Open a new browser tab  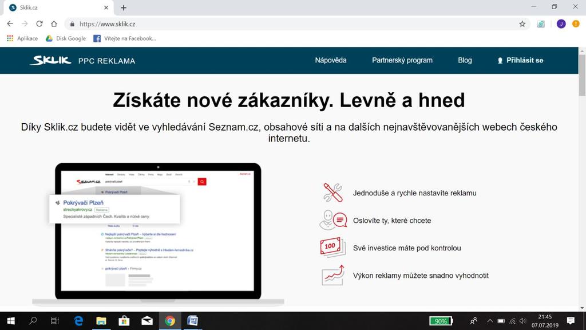click(x=124, y=7)
